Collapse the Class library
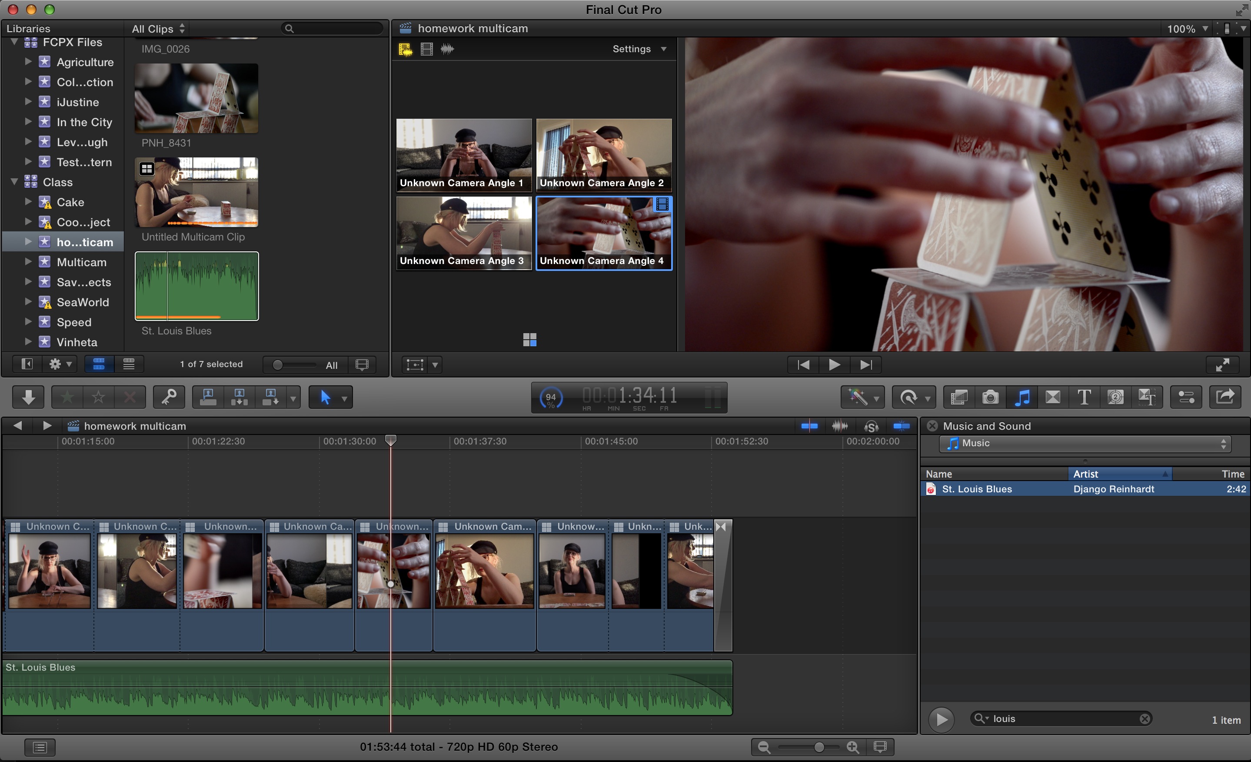The width and height of the screenshot is (1251, 762). click(x=14, y=181)
